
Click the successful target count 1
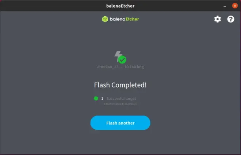(x=102, y=99)
